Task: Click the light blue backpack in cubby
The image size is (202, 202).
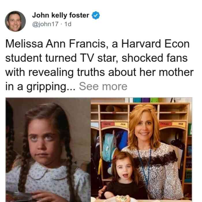Action: coord(109,147)
